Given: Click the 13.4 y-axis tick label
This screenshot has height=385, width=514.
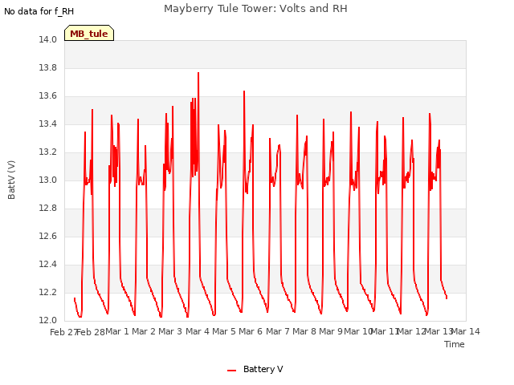Looking at the screenshot, I should pyautogui.click(x=48, y=124).
